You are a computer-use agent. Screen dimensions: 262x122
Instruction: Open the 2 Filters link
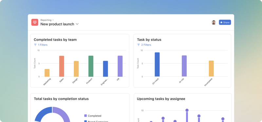(x=146, y=45)
